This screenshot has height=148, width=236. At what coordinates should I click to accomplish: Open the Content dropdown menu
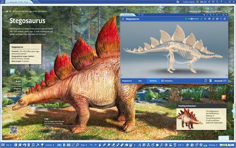[49, 145]
